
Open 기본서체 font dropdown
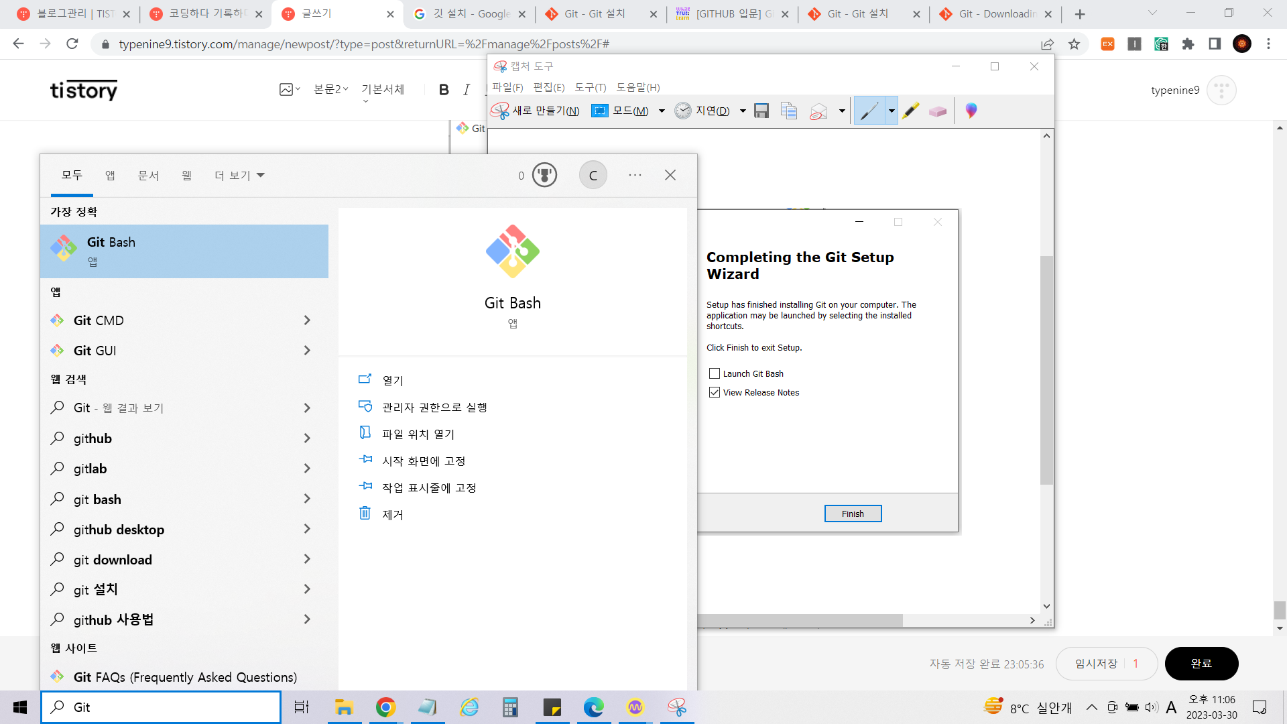tap(383, 93)
